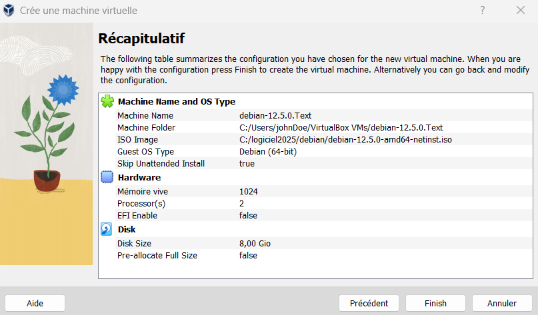Viewport: 538px width, 315px height.
Task: Close the wizard with the X button
Action: [x=521, y=10]
